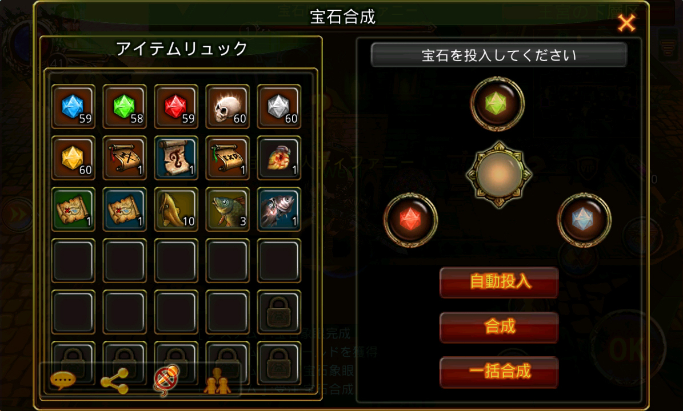Image resolution: width=683 pixels, height=411 pixels.
Task: Click the 合成 synthesize button
Action: [x=499, y=327]
